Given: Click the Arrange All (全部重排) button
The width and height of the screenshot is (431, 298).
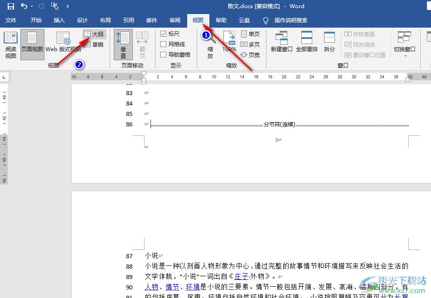Looking at the screenshot, I should click(307, 42).
